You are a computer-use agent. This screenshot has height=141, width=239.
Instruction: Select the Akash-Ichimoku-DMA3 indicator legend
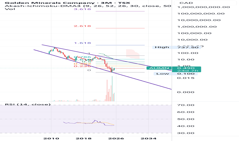coord(88,6)
